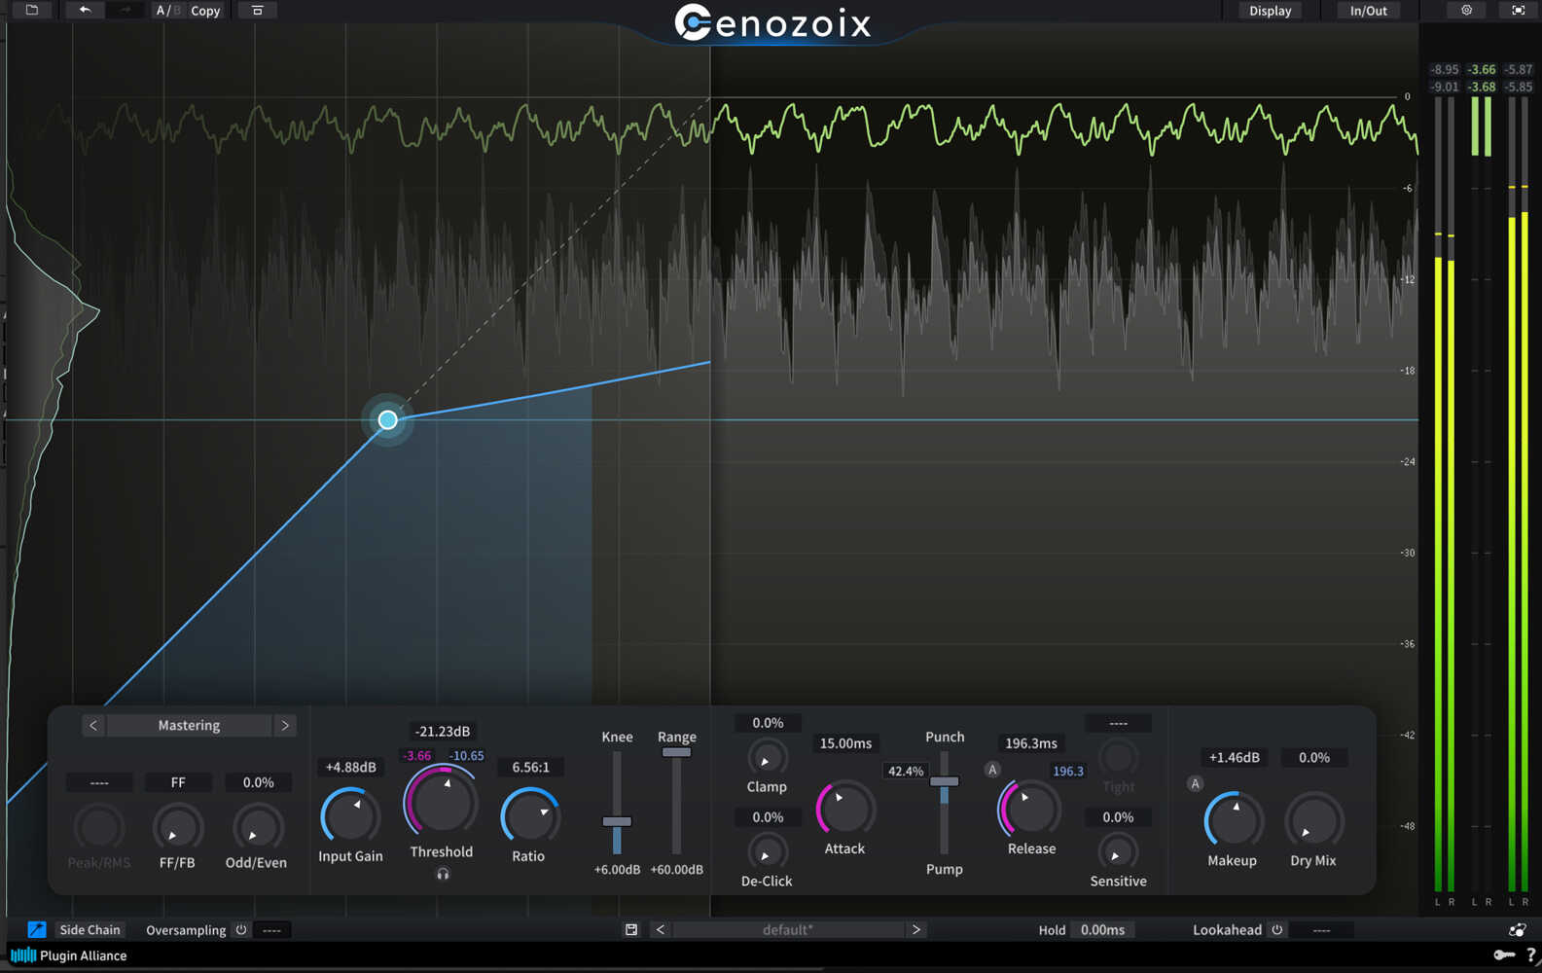Click the fullscreen resize icon

tap(1518, 11)
